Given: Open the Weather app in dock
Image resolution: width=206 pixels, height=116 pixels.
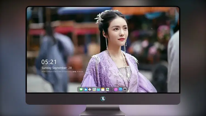Looking at the screenshot, I should click(x=85, y=89).
